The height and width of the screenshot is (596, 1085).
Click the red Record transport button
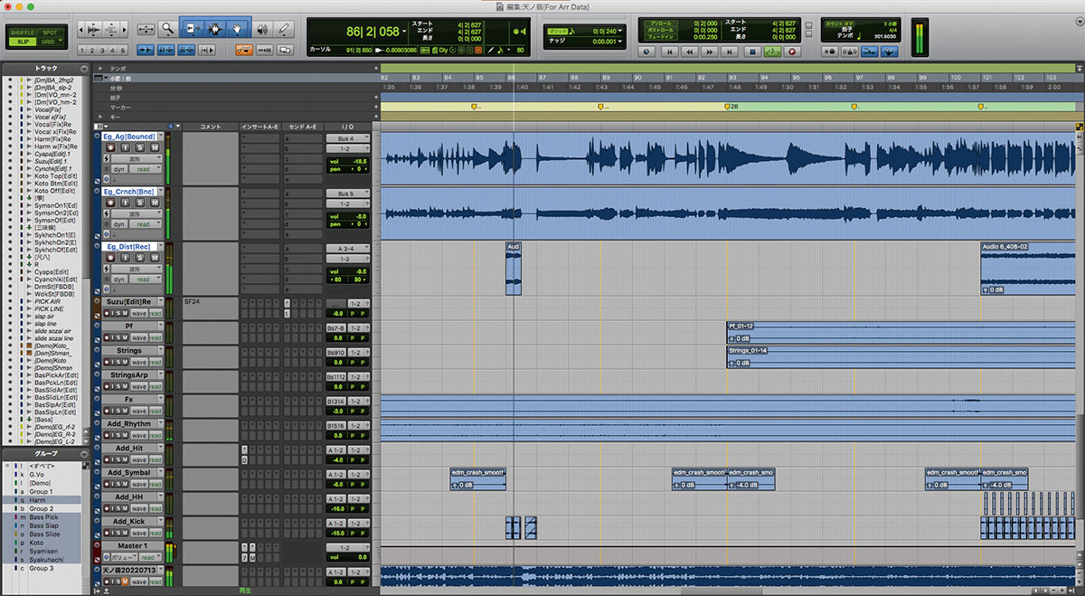pyautogui.click(x=792, y=52)
